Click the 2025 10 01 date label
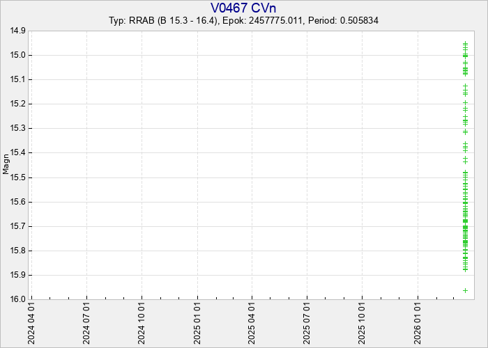488x348 pixels. tap(362, 322)
